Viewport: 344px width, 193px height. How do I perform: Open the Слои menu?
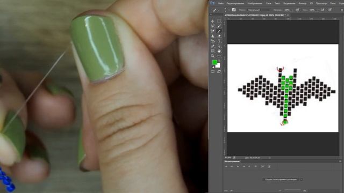pos(269,4)
